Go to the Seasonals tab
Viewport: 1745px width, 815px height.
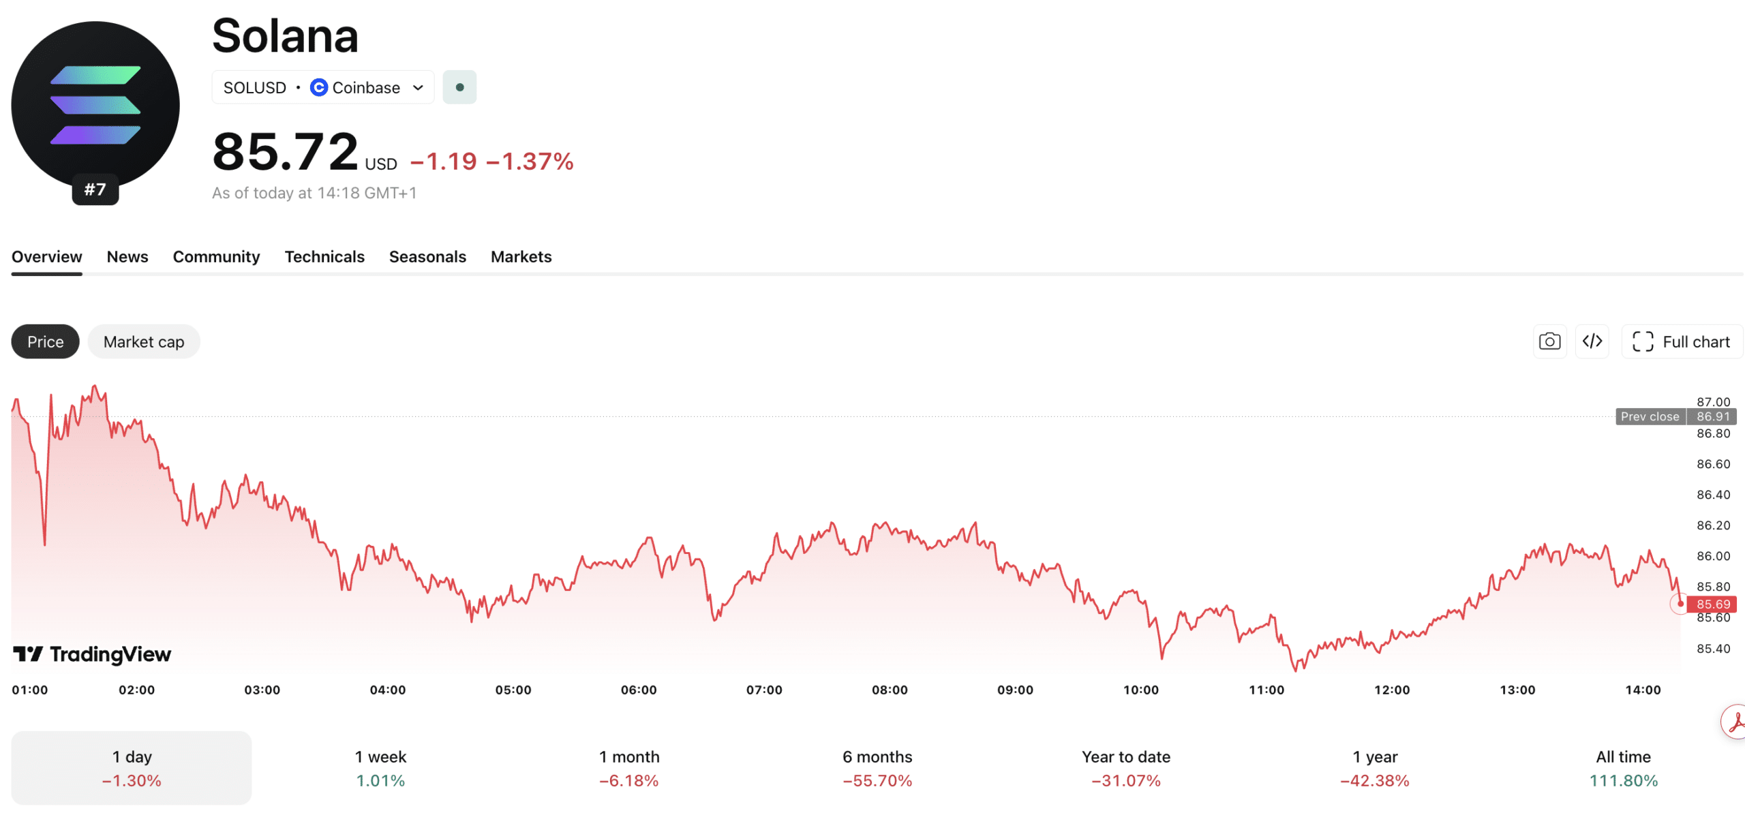click(427, 257)
